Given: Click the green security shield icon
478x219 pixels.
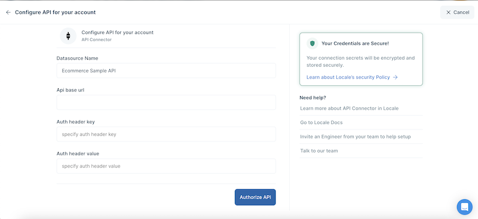Looking at the screenshot, I should (312, 44).
